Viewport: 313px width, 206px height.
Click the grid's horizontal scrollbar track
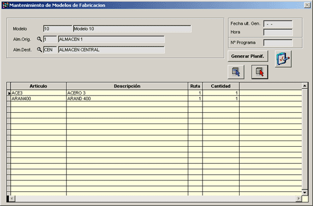click(x=155, y=199)
